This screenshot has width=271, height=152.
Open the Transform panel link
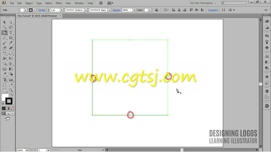point(213,10)
